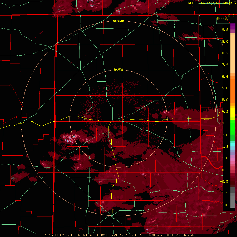The height and width of the screenshot is (237, 237).
Task: Click the KAMA radar site identifier
Action: (154, 235)
